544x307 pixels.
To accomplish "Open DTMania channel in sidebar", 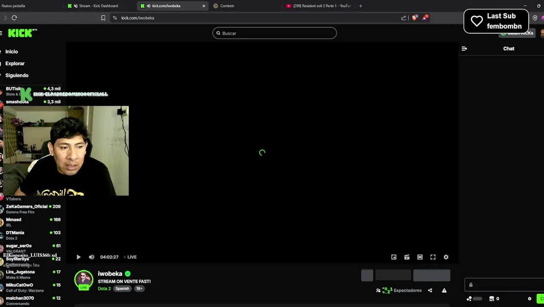I will pyautogui.click(x=31, y=235).
